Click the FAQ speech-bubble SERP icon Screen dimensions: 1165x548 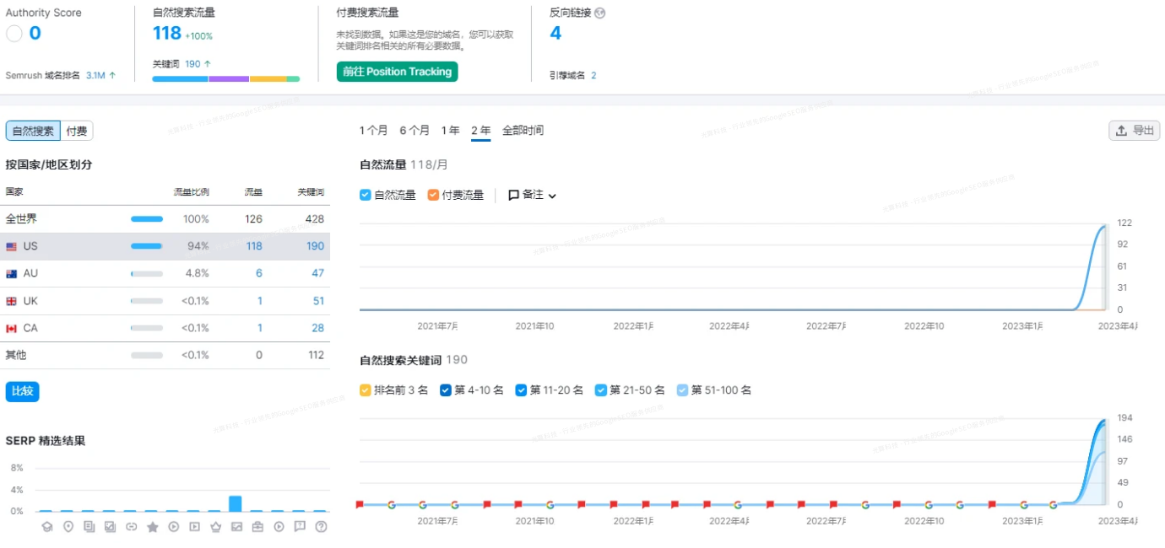click(299, 525)
